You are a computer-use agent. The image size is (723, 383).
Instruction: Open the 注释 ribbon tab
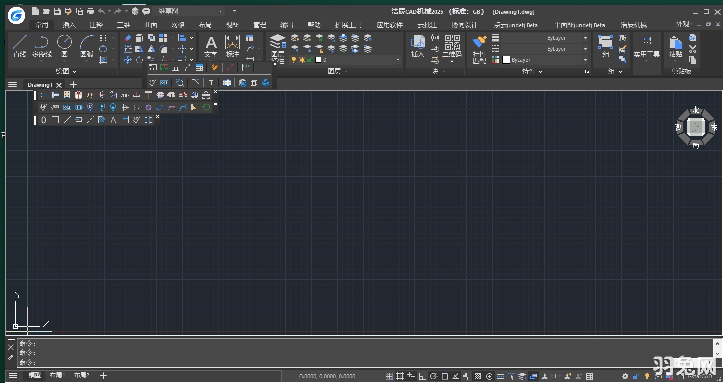pyautogui.click(x=96, y=25)
